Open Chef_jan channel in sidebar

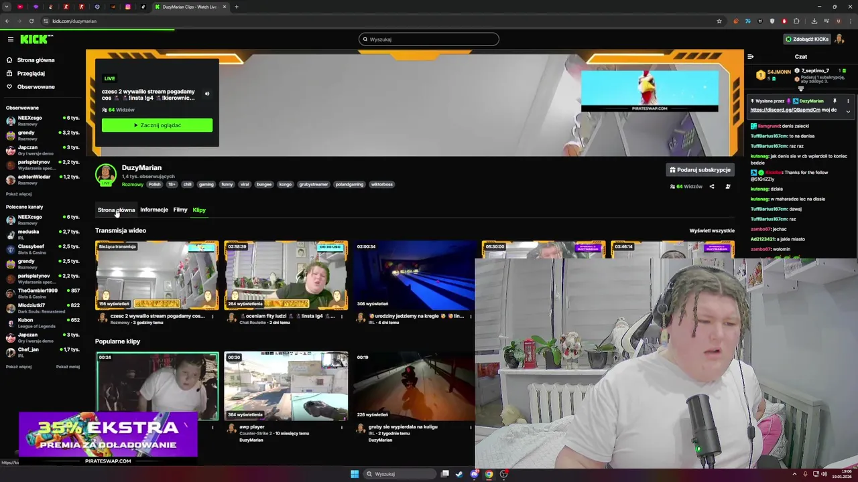[43, 352]
